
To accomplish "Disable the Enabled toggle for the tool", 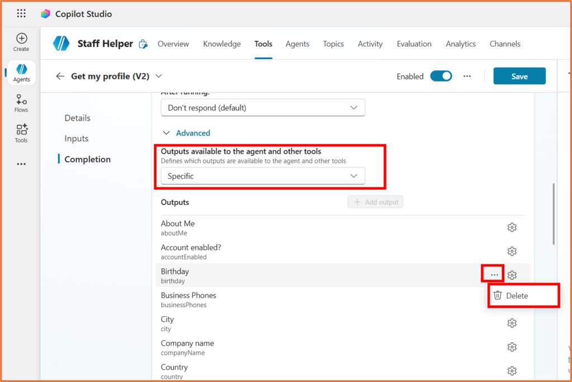I will (441, 75).
